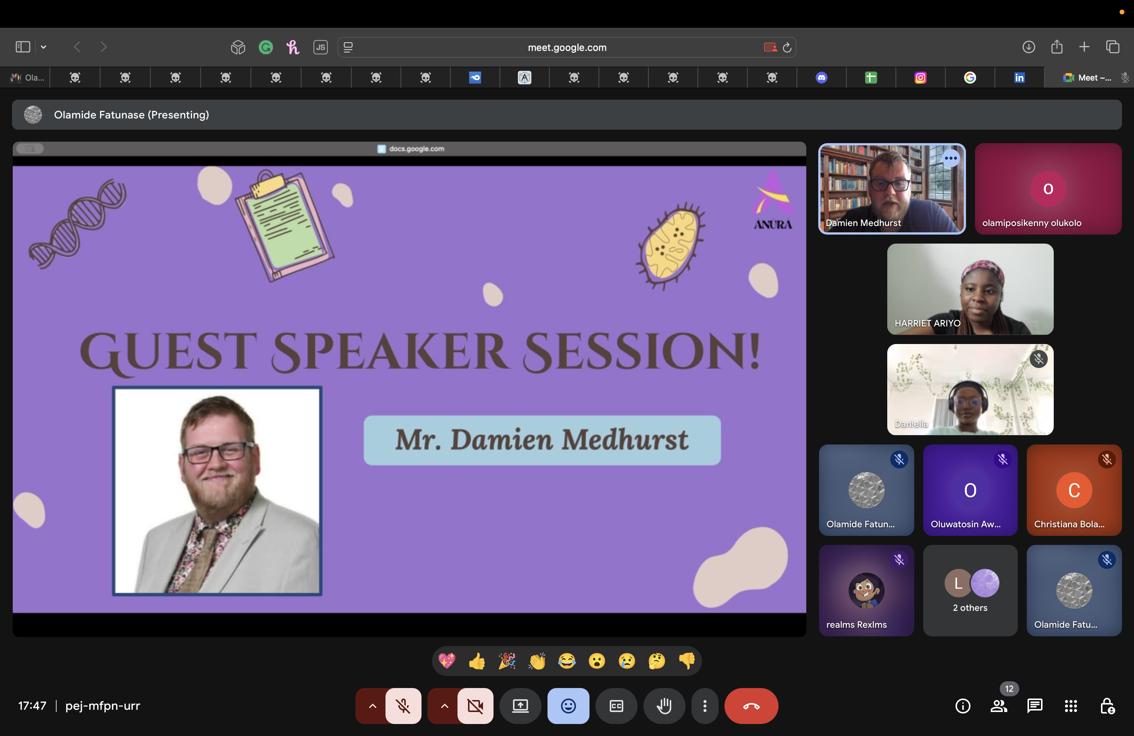Toggle the Safari sidebar
Viewport: 1134px width, 736px height.
(x=23, y=46)
